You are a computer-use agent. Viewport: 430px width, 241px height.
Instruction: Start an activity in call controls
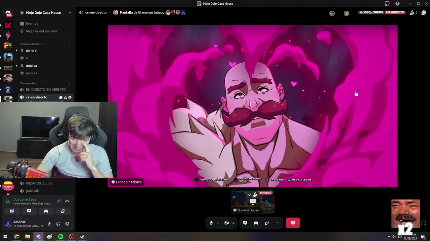(x=256, y=223)
